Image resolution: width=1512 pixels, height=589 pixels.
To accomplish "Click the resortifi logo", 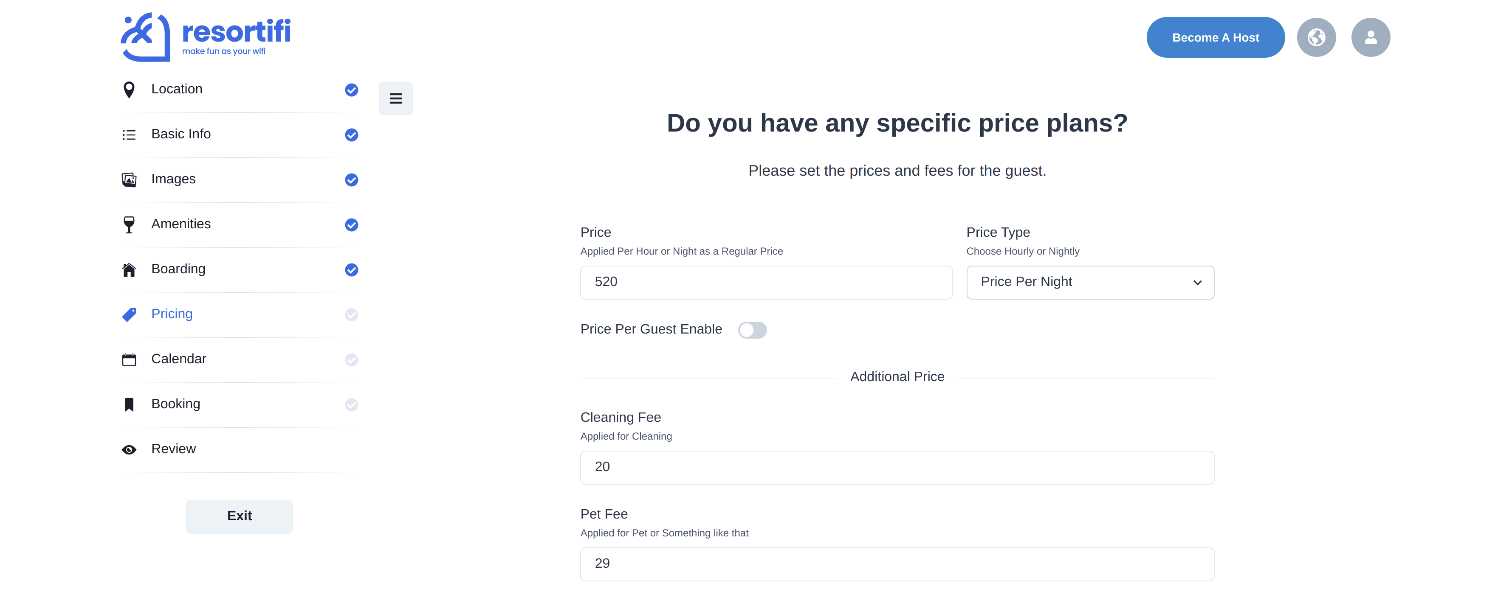I will coord(206,37).
